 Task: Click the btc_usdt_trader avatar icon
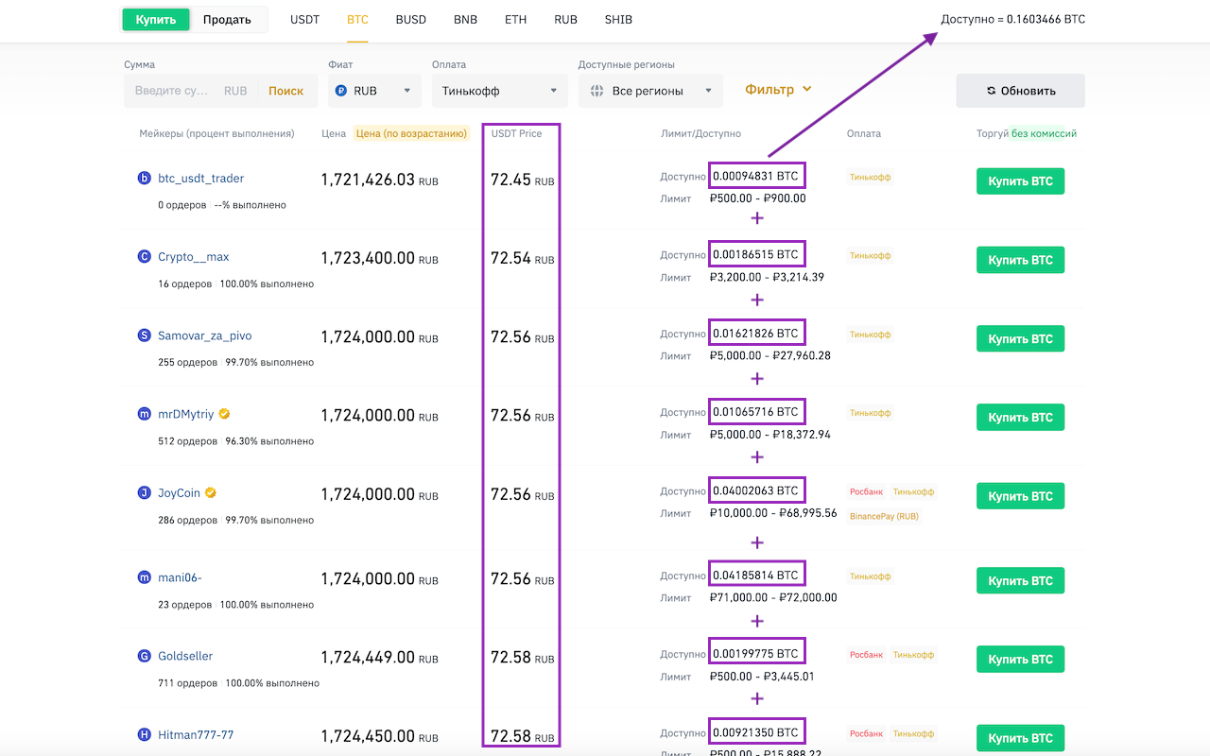point(145,178)
